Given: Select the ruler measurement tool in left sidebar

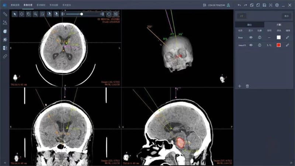Looking at the screenshot, I should 5,14.
